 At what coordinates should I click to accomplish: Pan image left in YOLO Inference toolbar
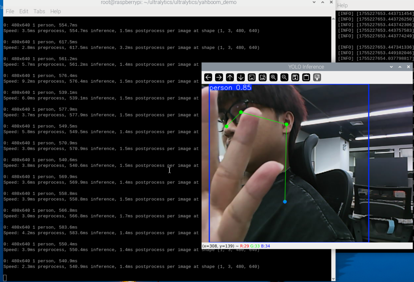pyautogui.click(x=208, y=77)
